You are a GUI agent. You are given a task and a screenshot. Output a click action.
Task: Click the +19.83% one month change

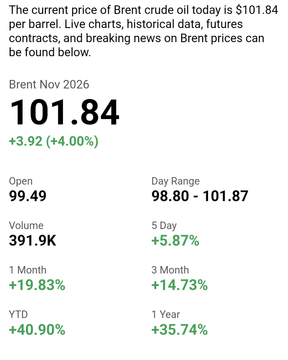click(37, 285)
